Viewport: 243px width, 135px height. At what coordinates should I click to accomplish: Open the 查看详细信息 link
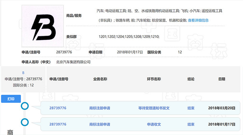coord(198,20)
